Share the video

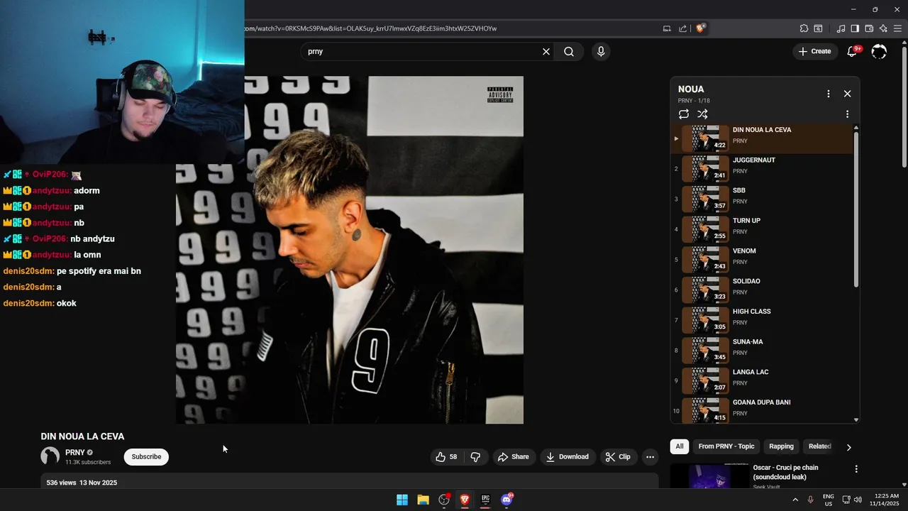(513, 457)
